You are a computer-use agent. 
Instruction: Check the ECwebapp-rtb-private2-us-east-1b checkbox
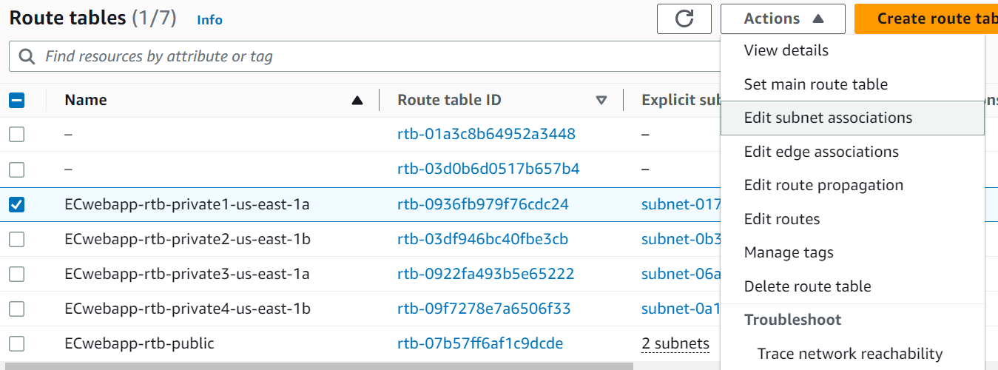pos(16,240)
